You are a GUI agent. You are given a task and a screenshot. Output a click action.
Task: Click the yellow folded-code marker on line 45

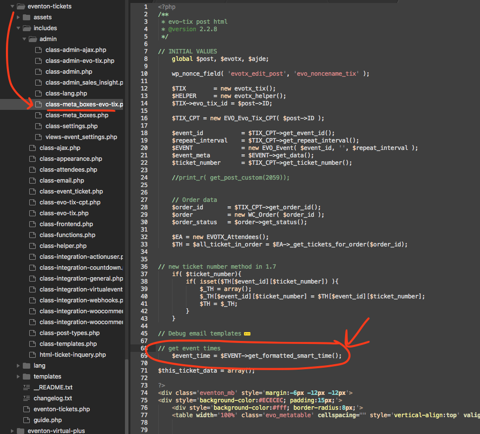(x=247, y=334)
